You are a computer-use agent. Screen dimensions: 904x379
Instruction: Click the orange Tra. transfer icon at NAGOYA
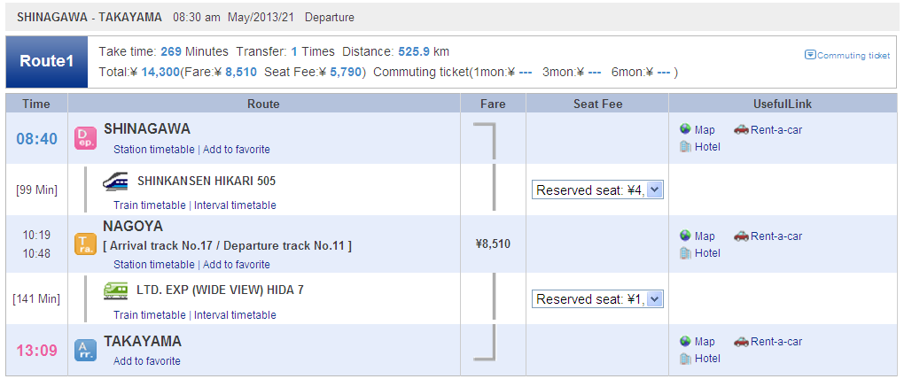click(83, 244)
